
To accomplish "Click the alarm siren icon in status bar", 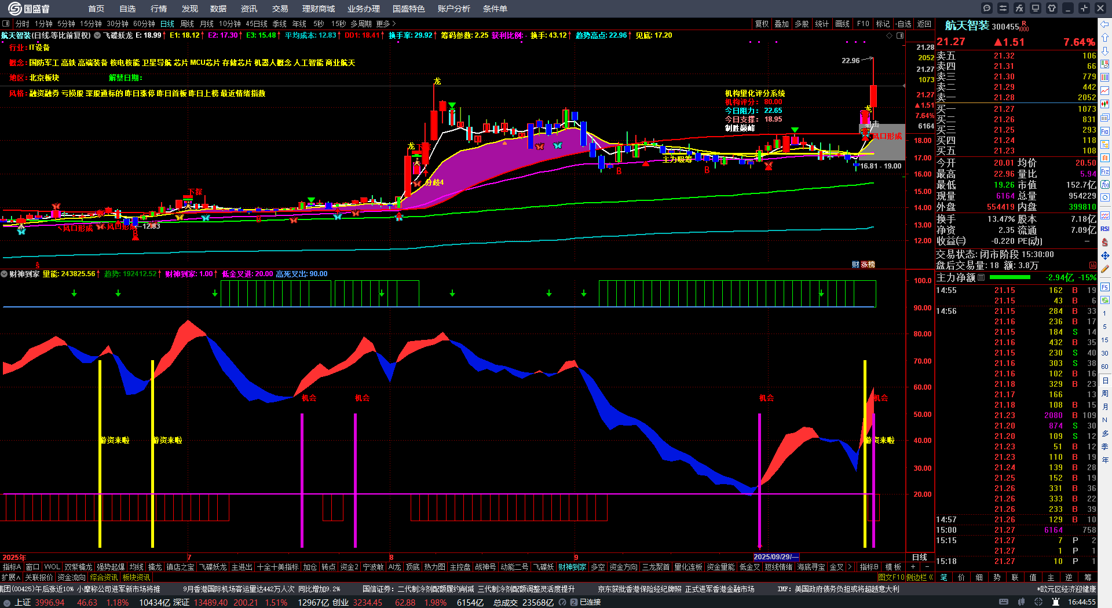I will tap(1055, 602).
